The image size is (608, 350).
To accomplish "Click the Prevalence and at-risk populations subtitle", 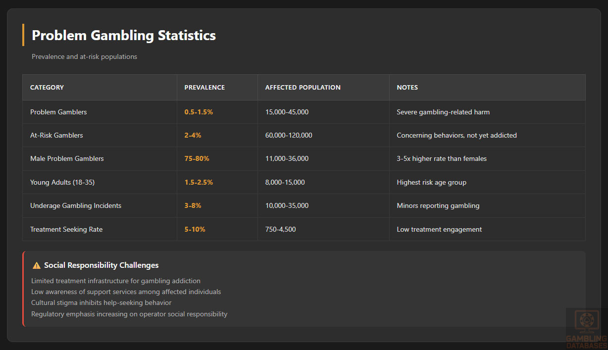I will [84, 56].
